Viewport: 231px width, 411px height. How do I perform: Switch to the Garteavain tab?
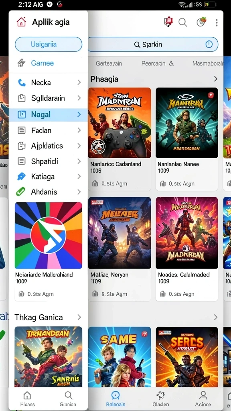click(109, 63)
